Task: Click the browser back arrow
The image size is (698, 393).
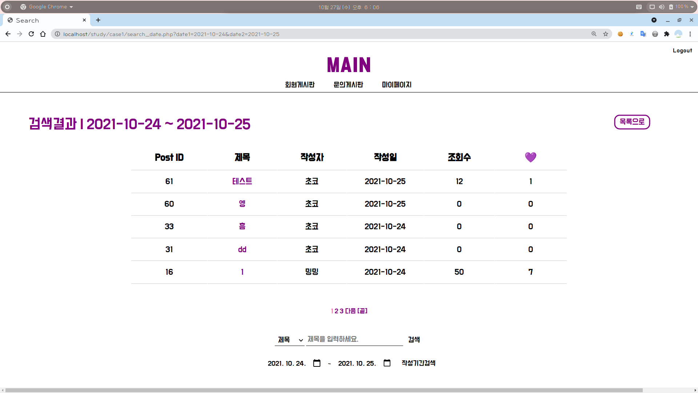Action: 8,34
